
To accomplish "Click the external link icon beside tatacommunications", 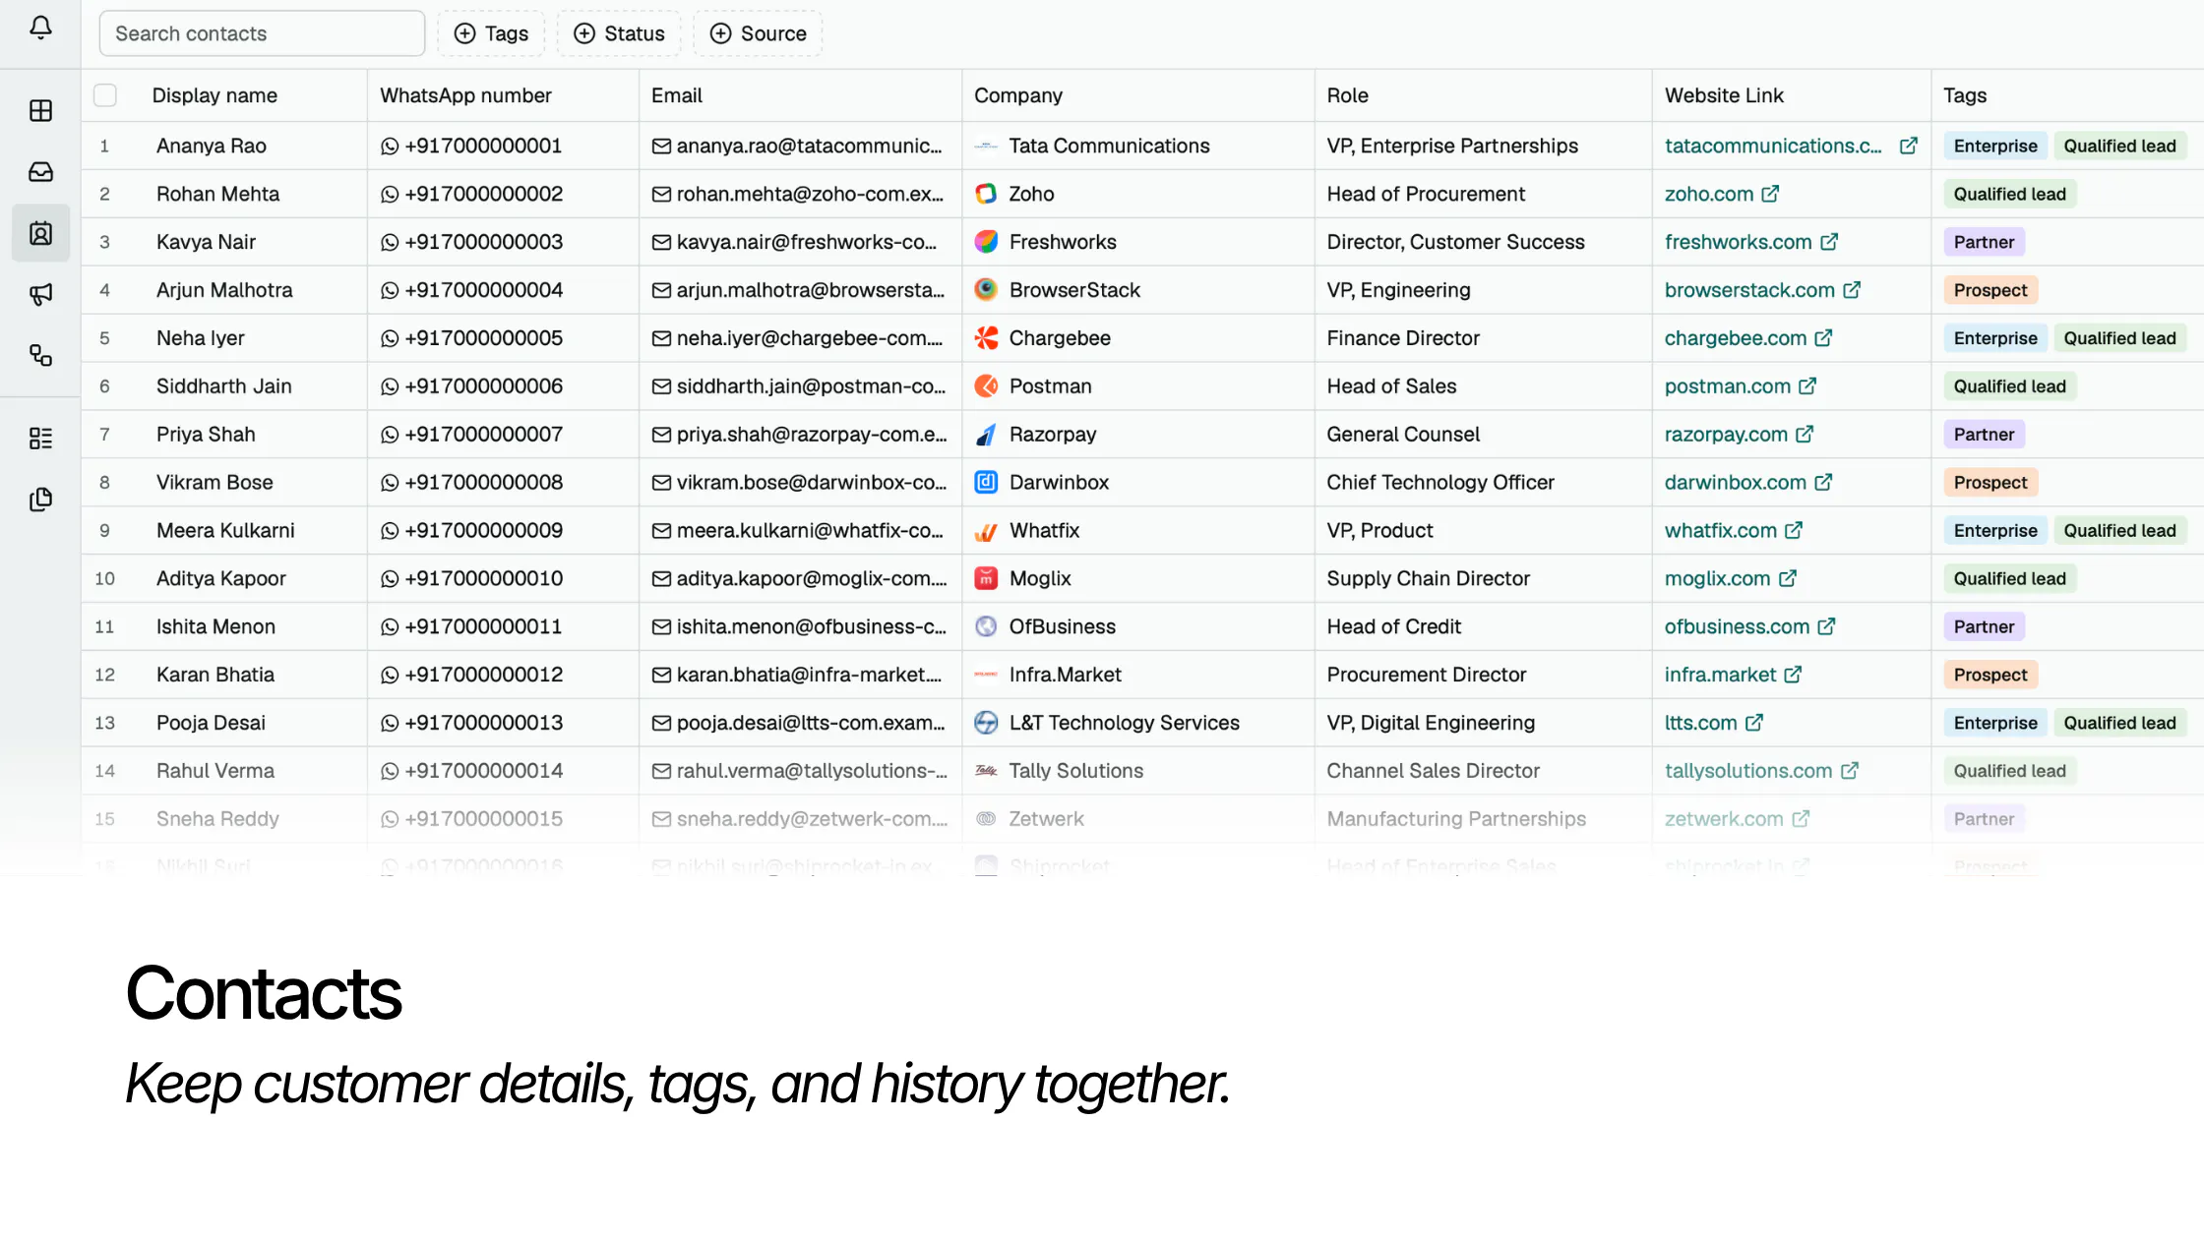I will (1908, 146).
